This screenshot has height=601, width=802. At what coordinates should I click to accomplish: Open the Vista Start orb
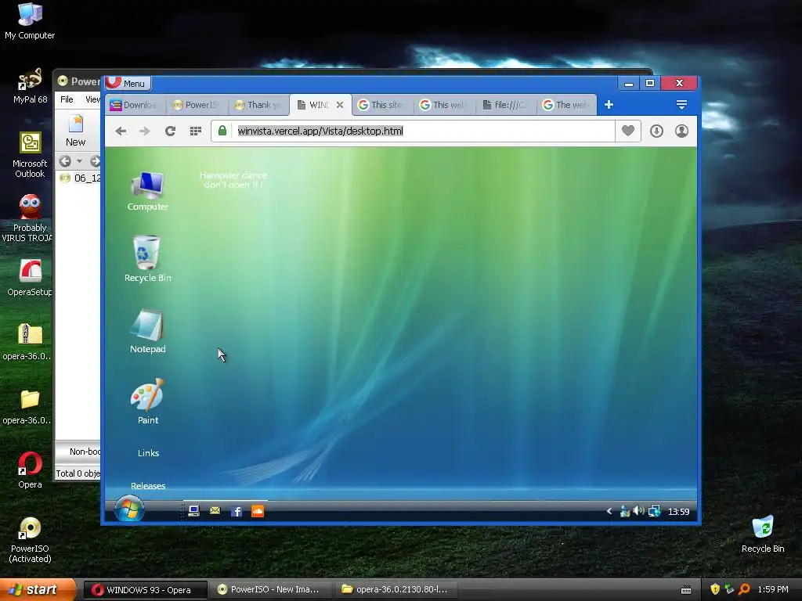(x=129, y=509)
